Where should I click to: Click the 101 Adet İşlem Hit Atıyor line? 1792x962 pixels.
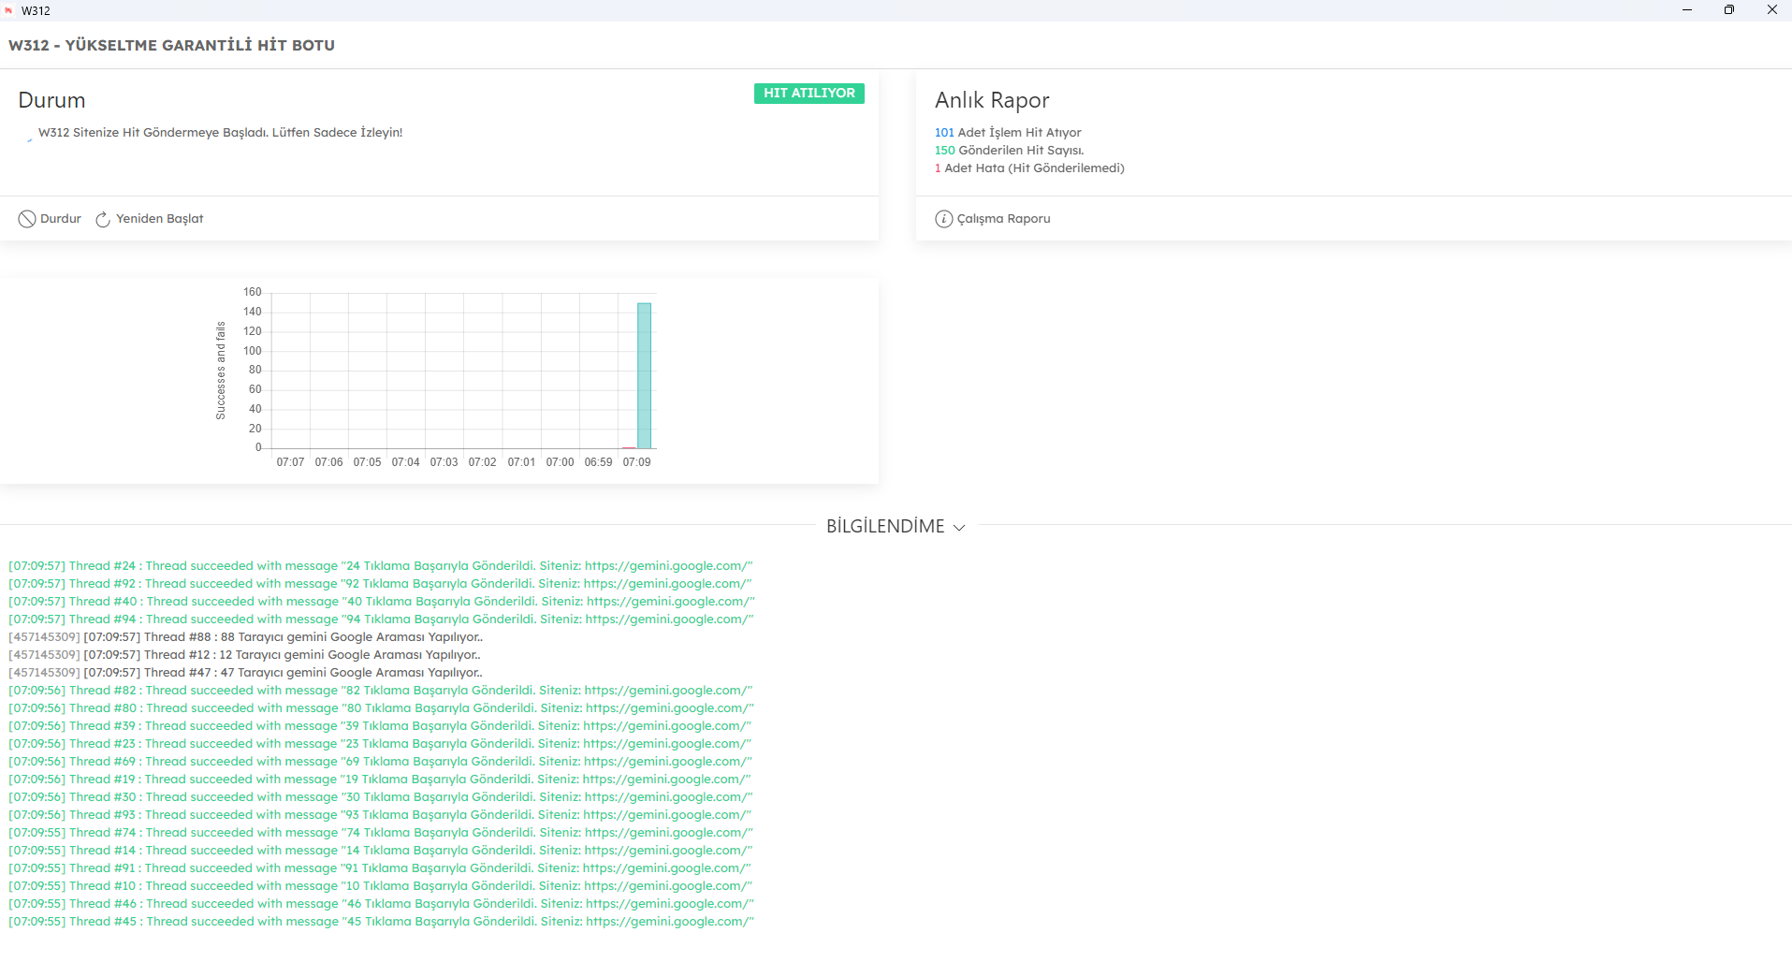click(1008, 133)
